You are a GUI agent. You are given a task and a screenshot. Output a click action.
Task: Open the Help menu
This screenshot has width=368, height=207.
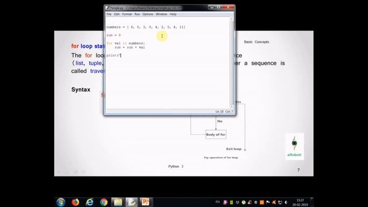pos(173,14)
